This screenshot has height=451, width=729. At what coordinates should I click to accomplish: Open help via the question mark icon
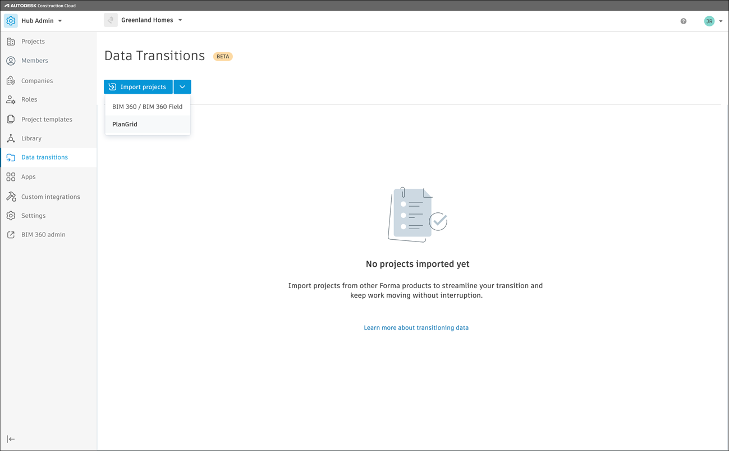pyautogui.click(x=684, y=21)
